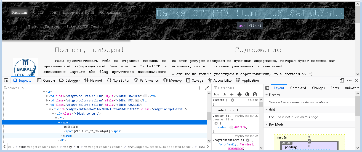Close the developer tools

click(357, 80)
